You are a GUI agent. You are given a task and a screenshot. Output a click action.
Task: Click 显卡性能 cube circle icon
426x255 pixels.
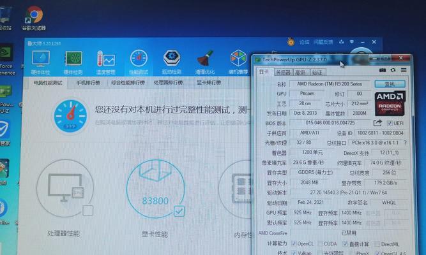[155, 189]
